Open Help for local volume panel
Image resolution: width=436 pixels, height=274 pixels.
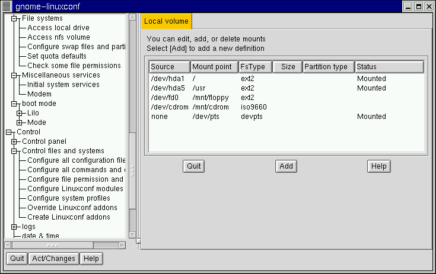(x=378, y=166)
